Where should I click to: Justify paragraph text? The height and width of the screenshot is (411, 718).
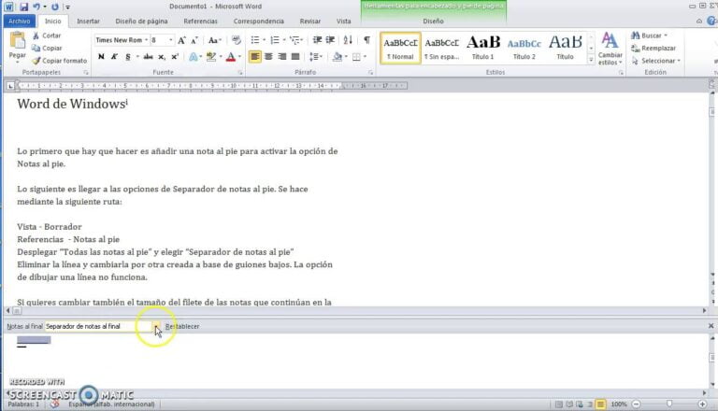pos(295,57)
